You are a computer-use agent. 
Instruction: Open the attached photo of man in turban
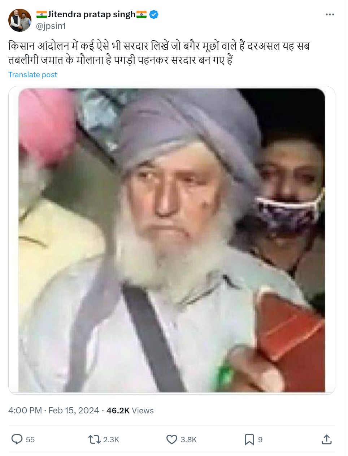(x=172, y=240)
